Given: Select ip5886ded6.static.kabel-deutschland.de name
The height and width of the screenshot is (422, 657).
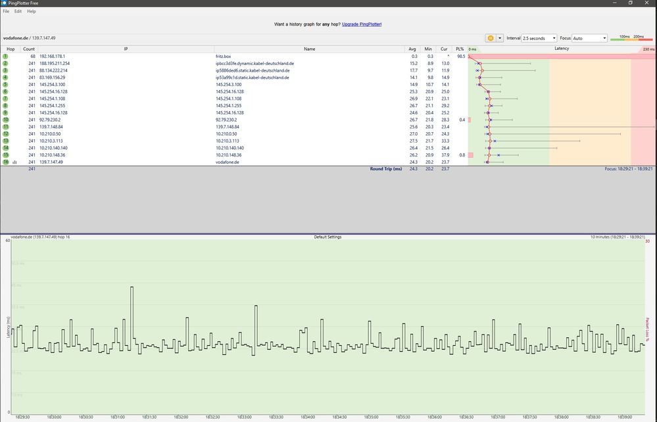Looking at the screenshot, I should (x=253, y=70).
